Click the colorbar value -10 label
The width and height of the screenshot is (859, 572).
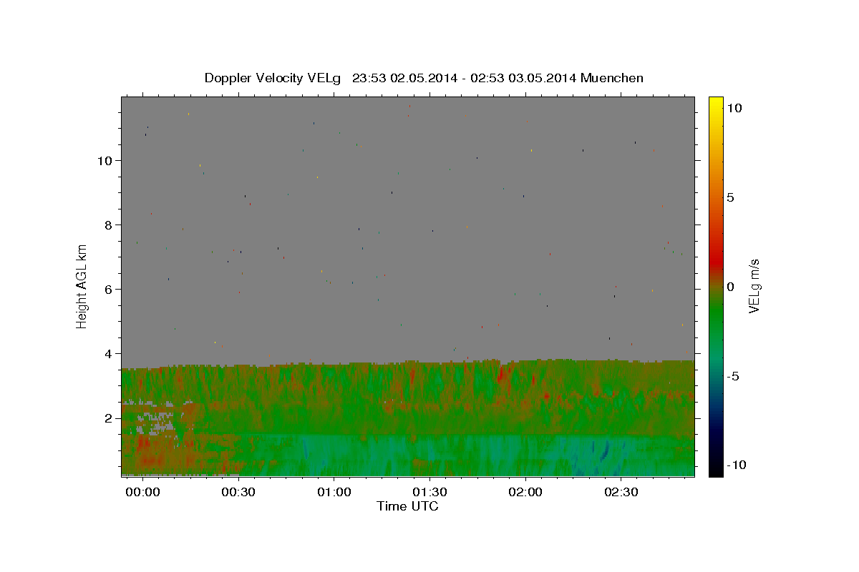pyautogui.click(x=736, y=465)
